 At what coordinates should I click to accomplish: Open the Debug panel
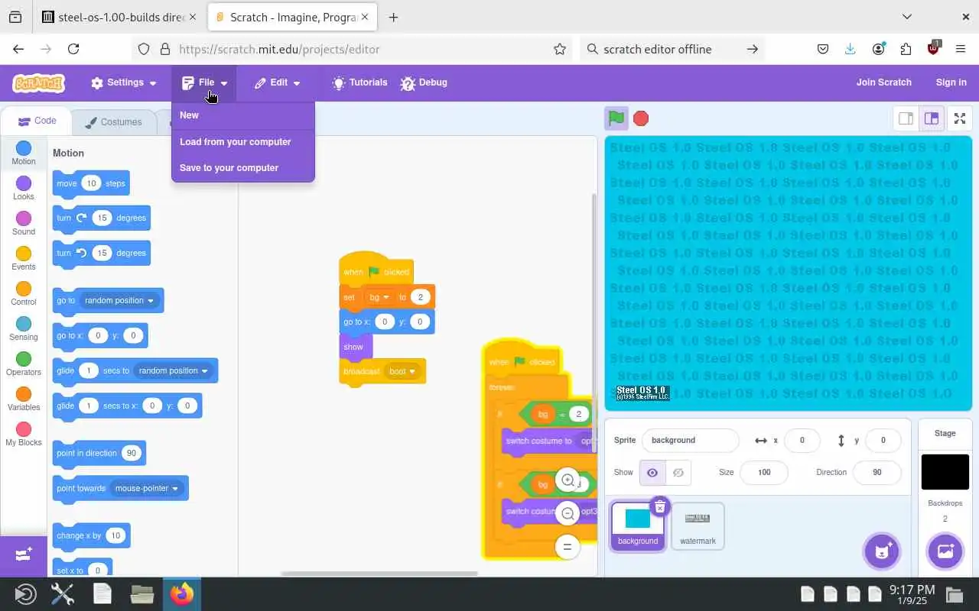[424, 82]
